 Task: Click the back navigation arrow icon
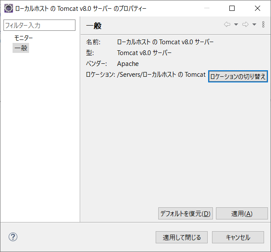tap(227, 24)
